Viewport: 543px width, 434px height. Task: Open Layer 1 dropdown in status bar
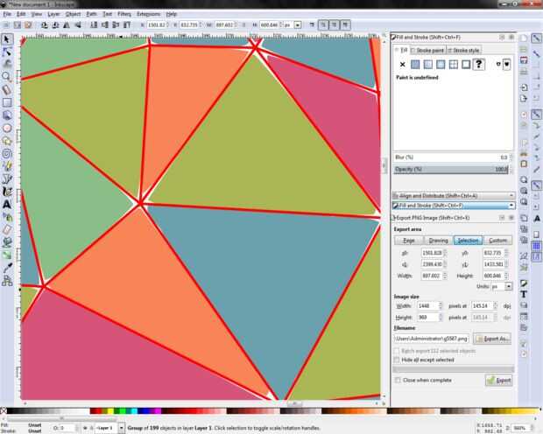point(121,428)
